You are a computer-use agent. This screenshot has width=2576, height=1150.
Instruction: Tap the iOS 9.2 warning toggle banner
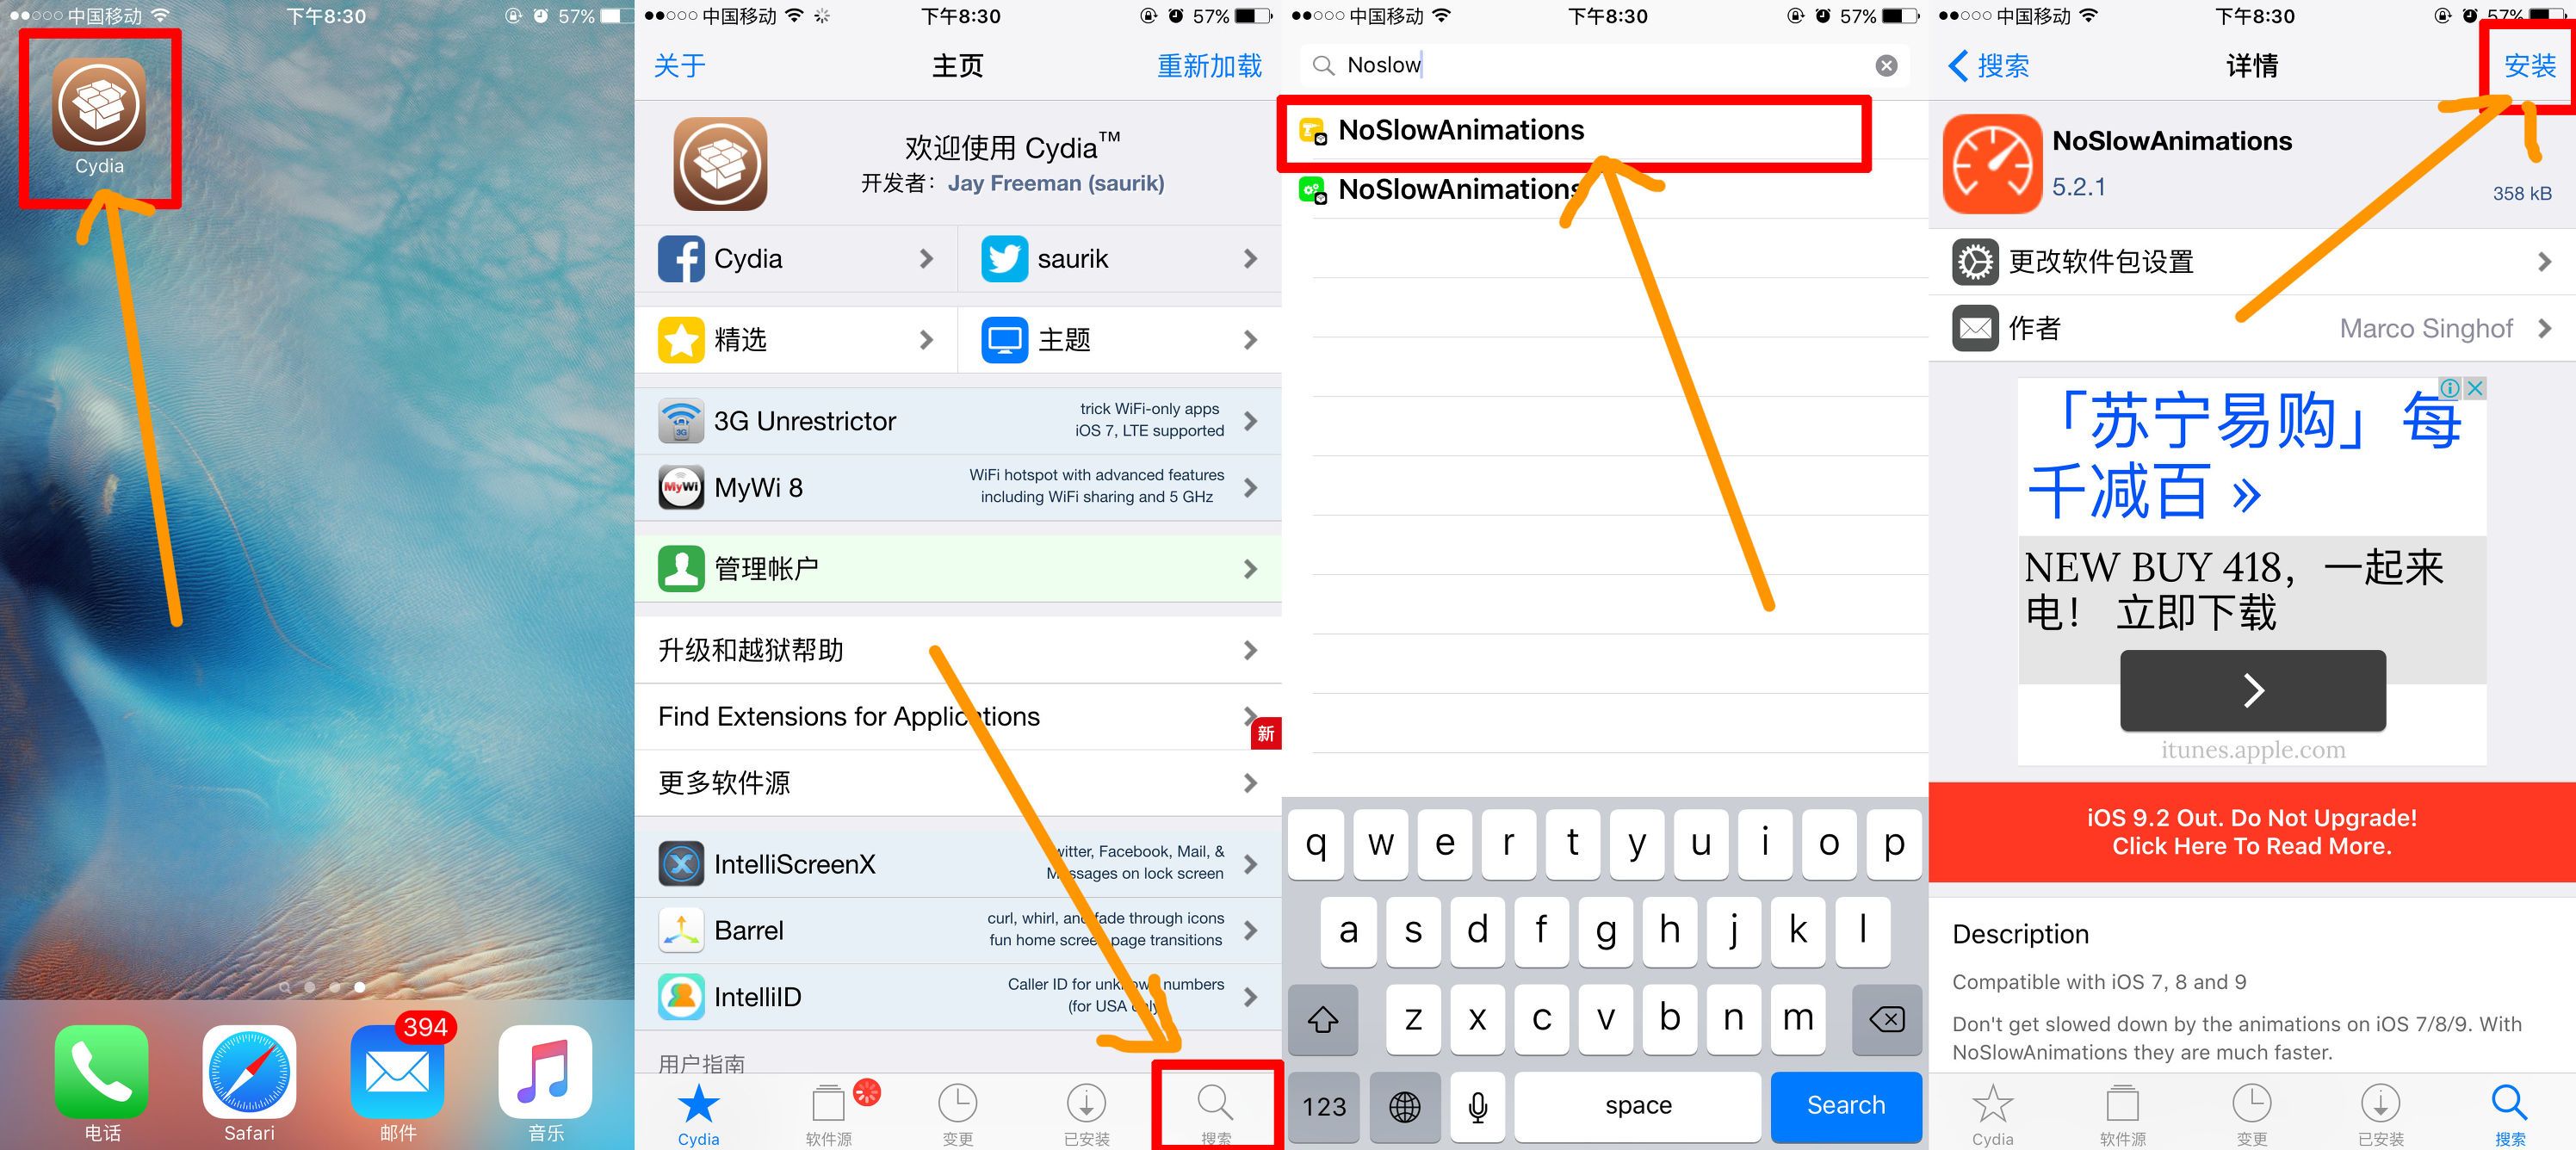click(x=2252, y=835)
